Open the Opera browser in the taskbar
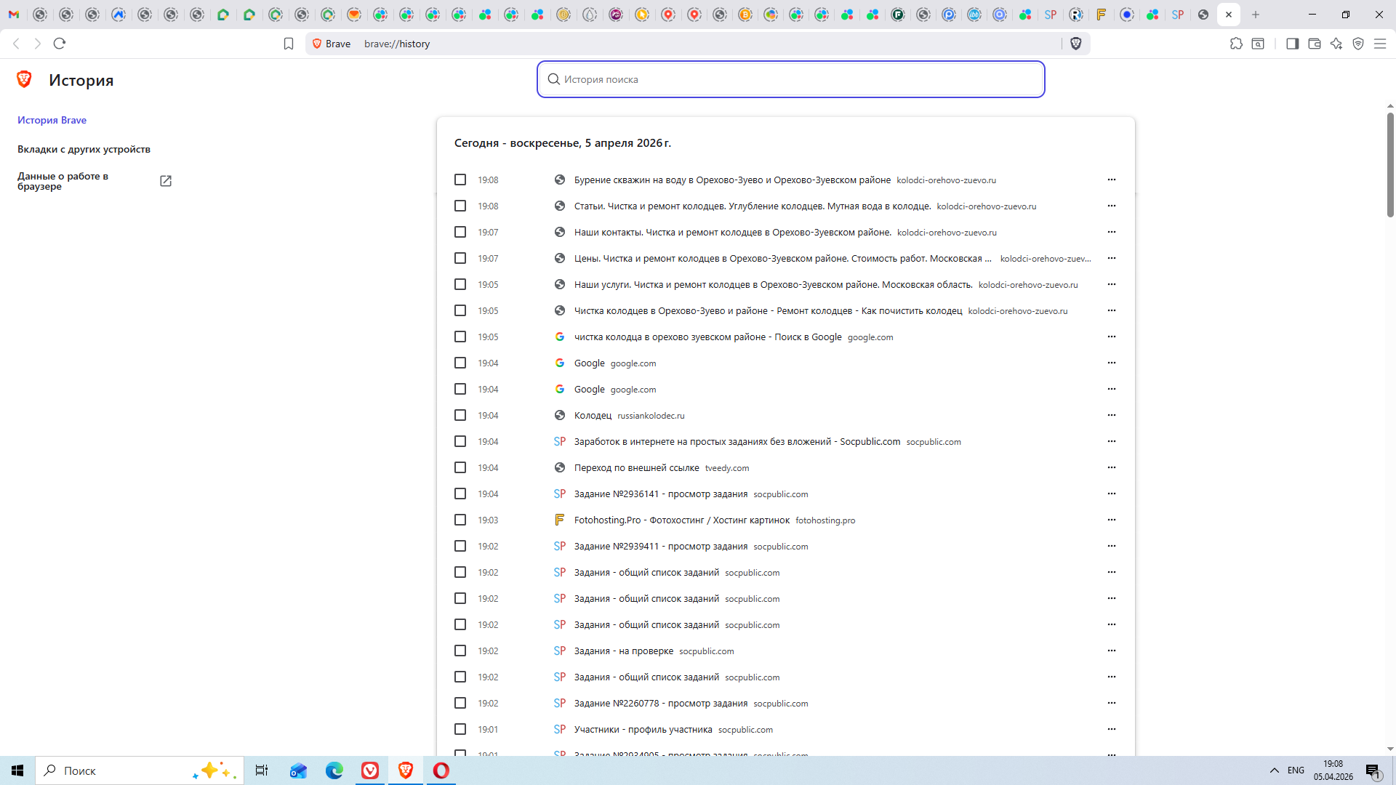Viewport: 1396px width, 785px height. point(441,770)
